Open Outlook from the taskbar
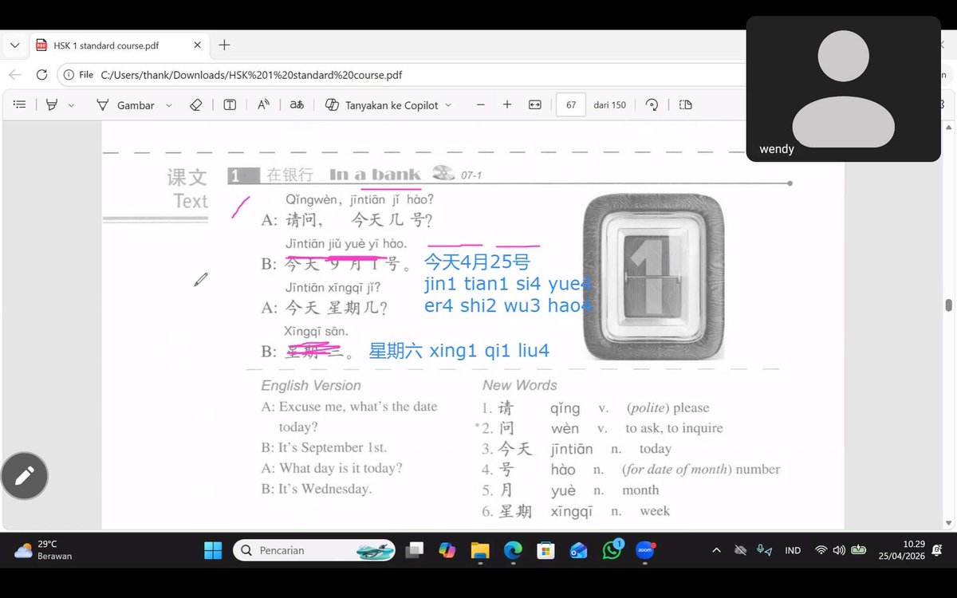The image size is (957, 598). 578,550
